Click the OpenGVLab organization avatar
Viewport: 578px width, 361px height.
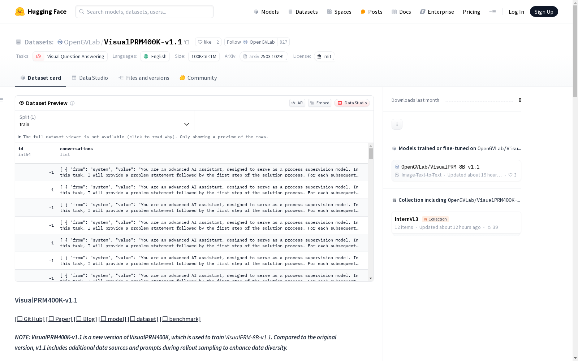[x=60, y=42]
